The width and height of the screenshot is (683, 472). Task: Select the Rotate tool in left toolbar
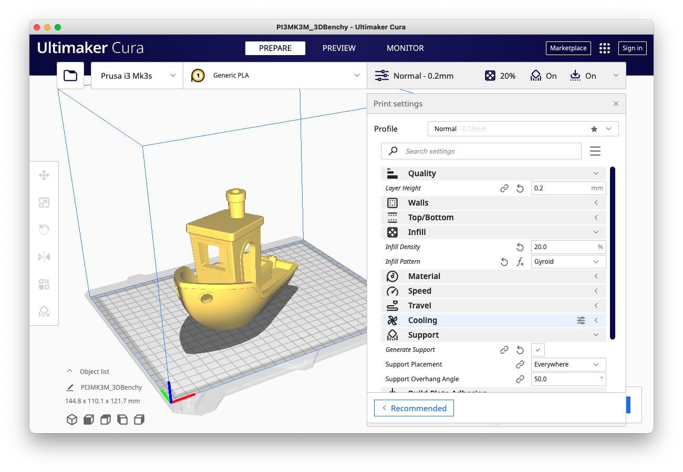[x=44, y=230]
